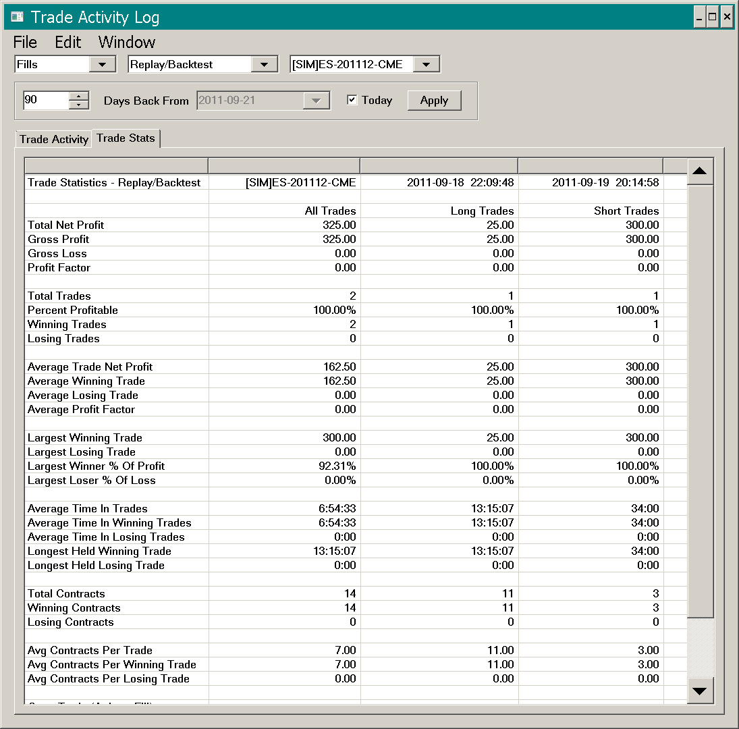Toggle the Today checkbox
The height and width of the screenshot is (729, 739).
[352, 100]
